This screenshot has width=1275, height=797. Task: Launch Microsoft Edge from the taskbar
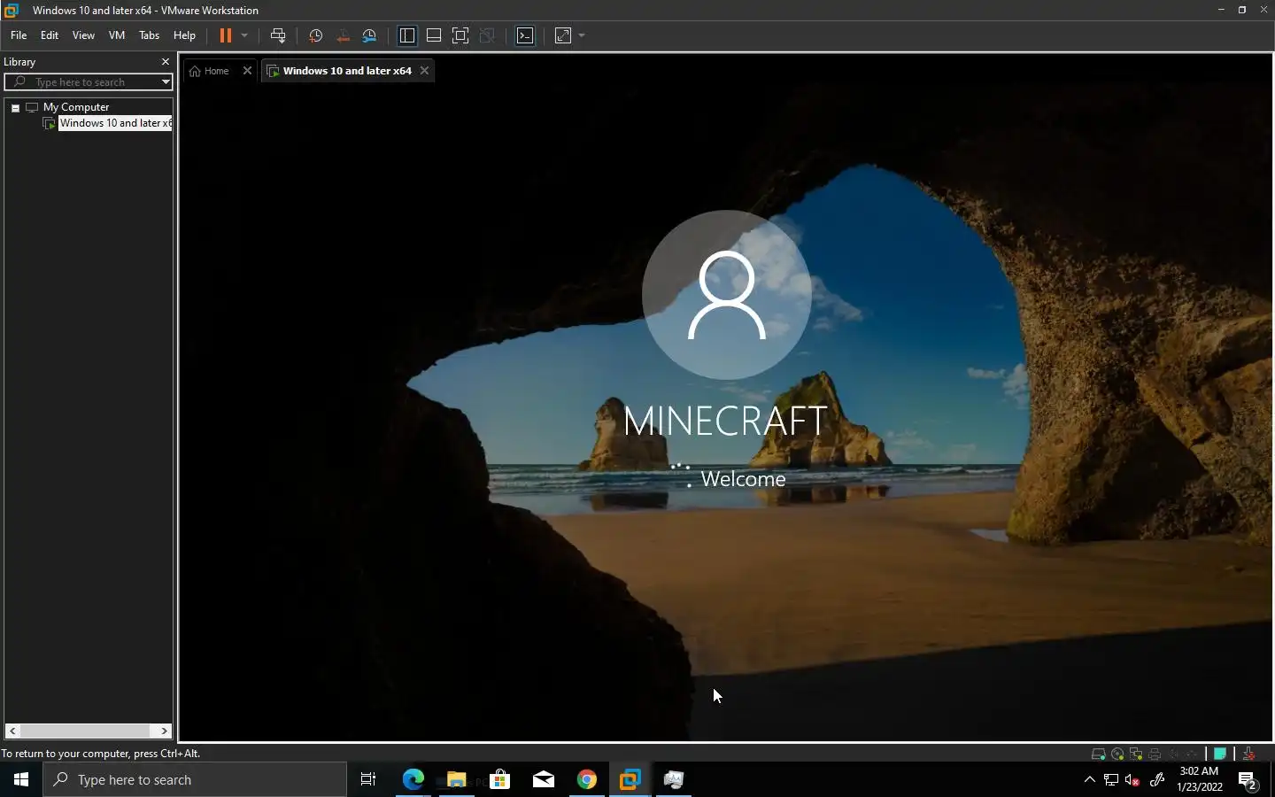(413, 779)
